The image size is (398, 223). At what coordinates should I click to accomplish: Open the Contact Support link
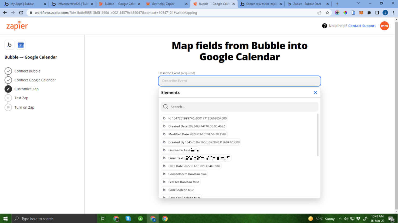point(362,26)
